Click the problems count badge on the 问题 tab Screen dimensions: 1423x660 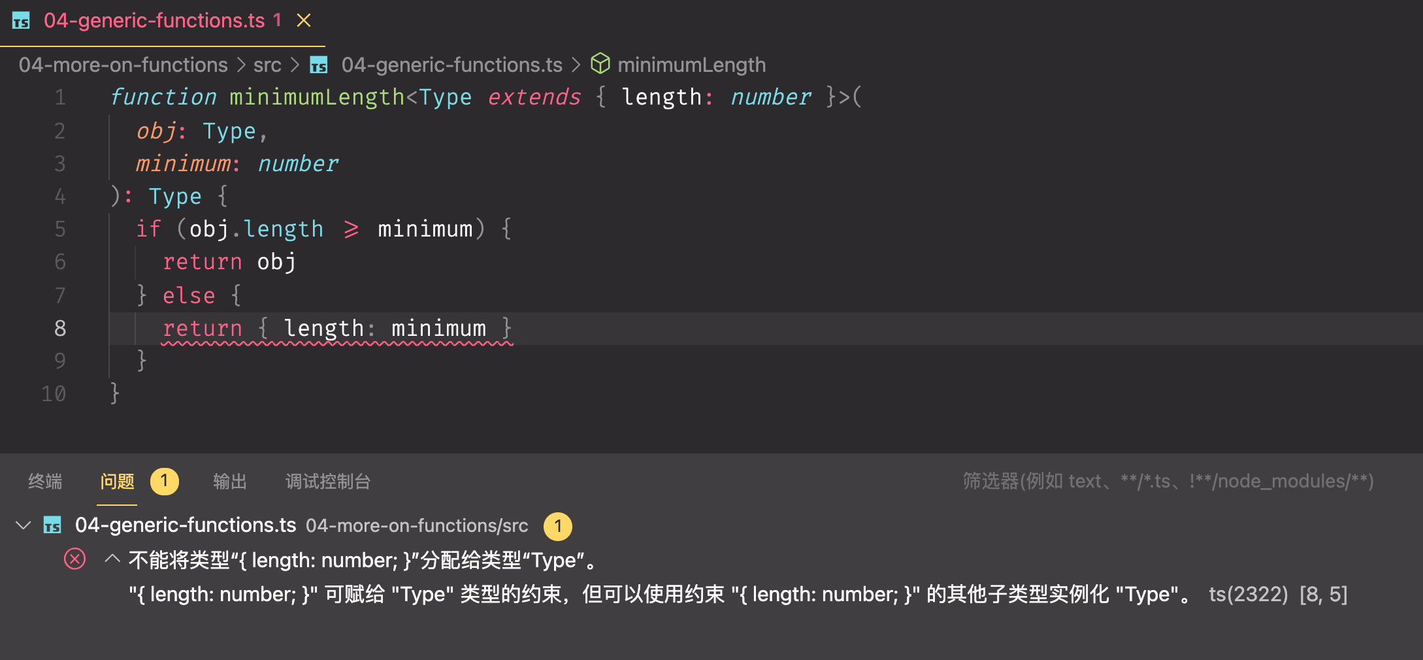165,482
